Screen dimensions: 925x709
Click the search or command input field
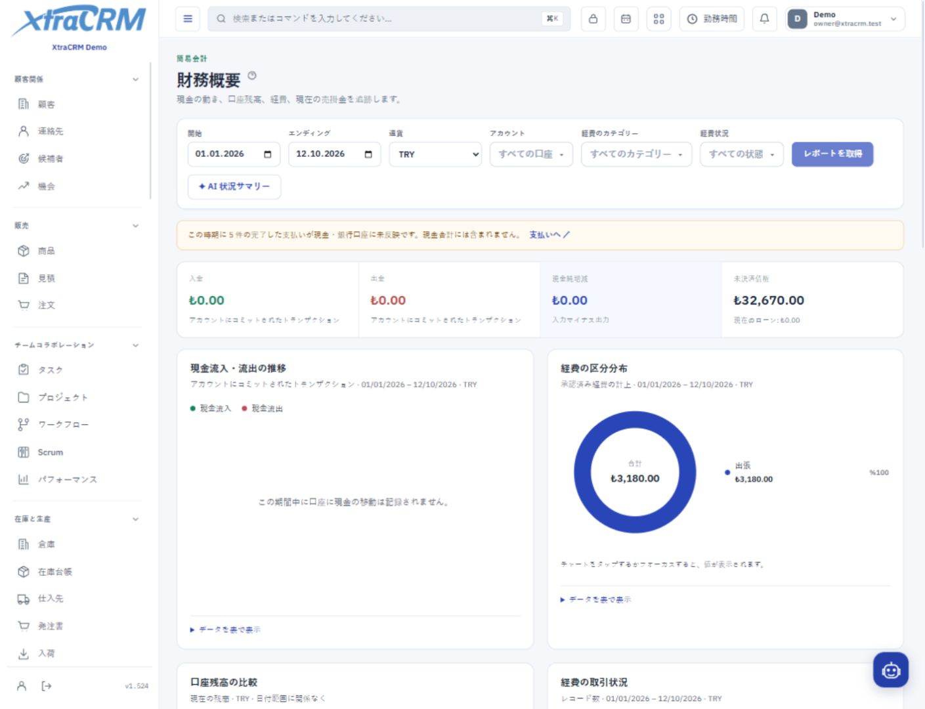point(389,19)
